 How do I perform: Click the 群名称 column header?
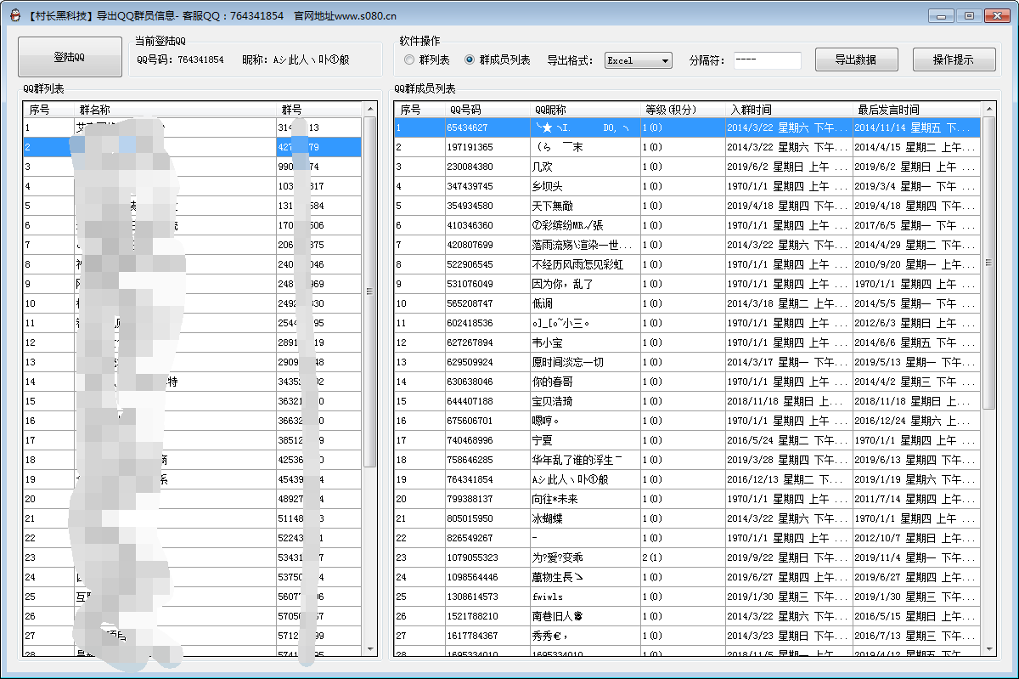pos(175,110)
